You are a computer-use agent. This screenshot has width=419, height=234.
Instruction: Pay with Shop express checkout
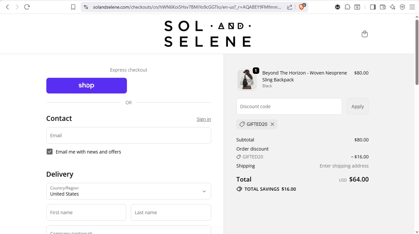tap(87, 85)
